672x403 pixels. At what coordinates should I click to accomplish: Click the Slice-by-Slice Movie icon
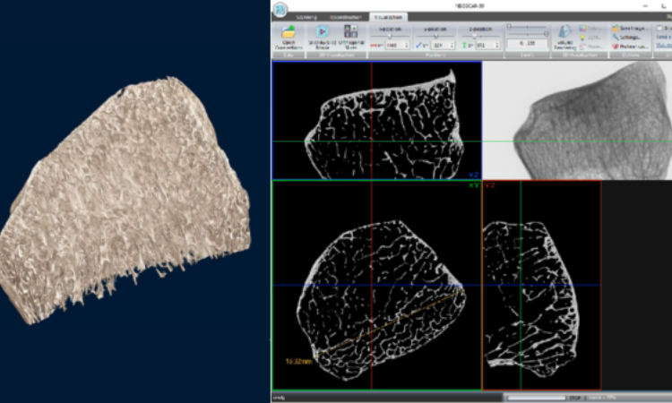tap(322, 31)
